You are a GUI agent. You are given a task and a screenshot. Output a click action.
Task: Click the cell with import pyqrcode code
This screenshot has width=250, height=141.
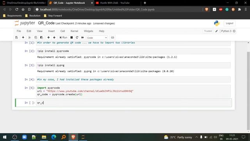(x=133, y=91)
